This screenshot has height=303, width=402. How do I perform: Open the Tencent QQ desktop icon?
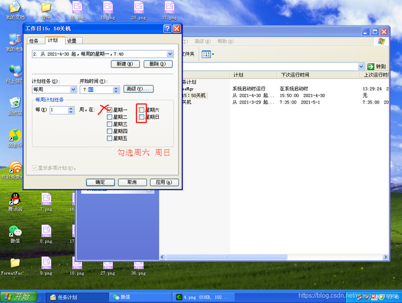click(15, 199)
